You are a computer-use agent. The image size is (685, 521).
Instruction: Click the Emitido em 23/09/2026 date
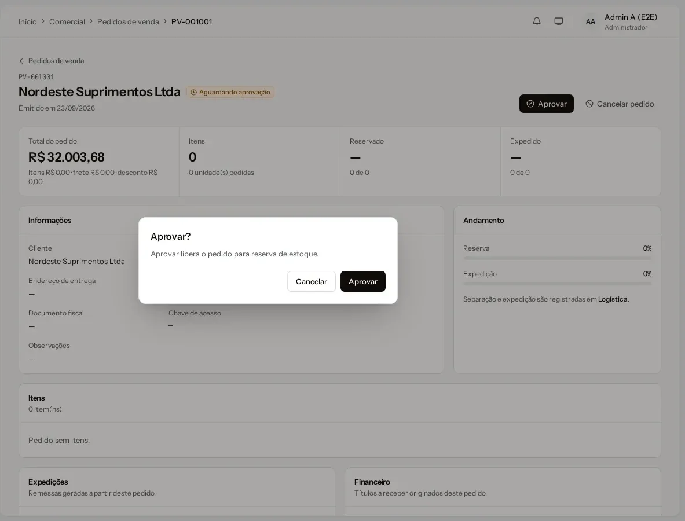(x=57, y=108)
